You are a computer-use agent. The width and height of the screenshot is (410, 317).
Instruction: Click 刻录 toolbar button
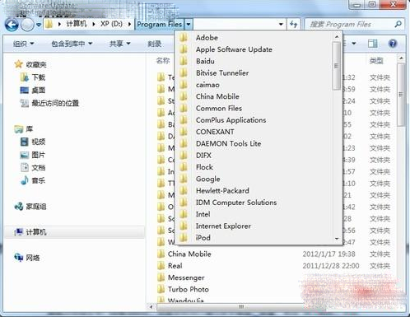155,44
